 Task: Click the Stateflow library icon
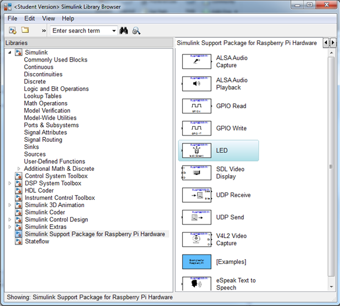tap(19, 241)
